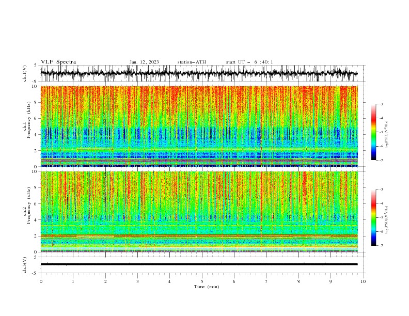Click the ch.1 voltage waveform trace
The height and width of the screenshot is (316, 409).
point(199,73)
